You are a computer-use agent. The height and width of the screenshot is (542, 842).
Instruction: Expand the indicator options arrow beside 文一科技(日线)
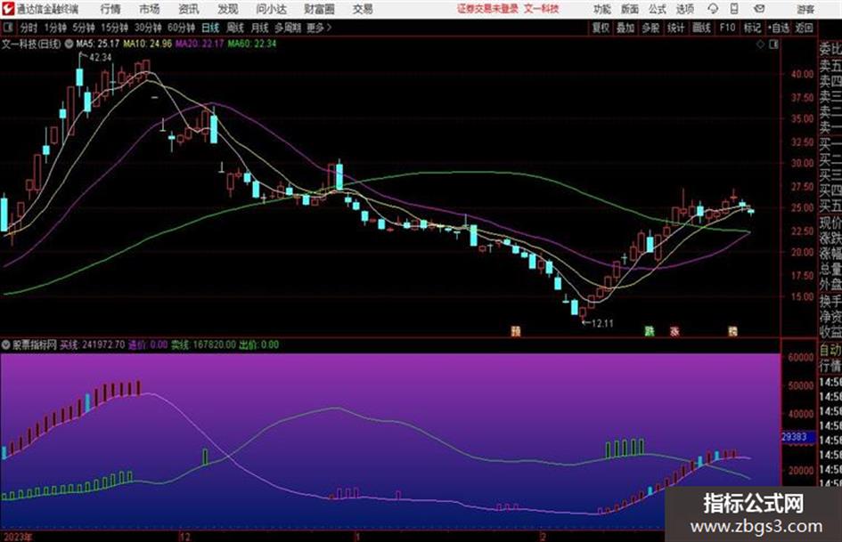coord(69,44)
